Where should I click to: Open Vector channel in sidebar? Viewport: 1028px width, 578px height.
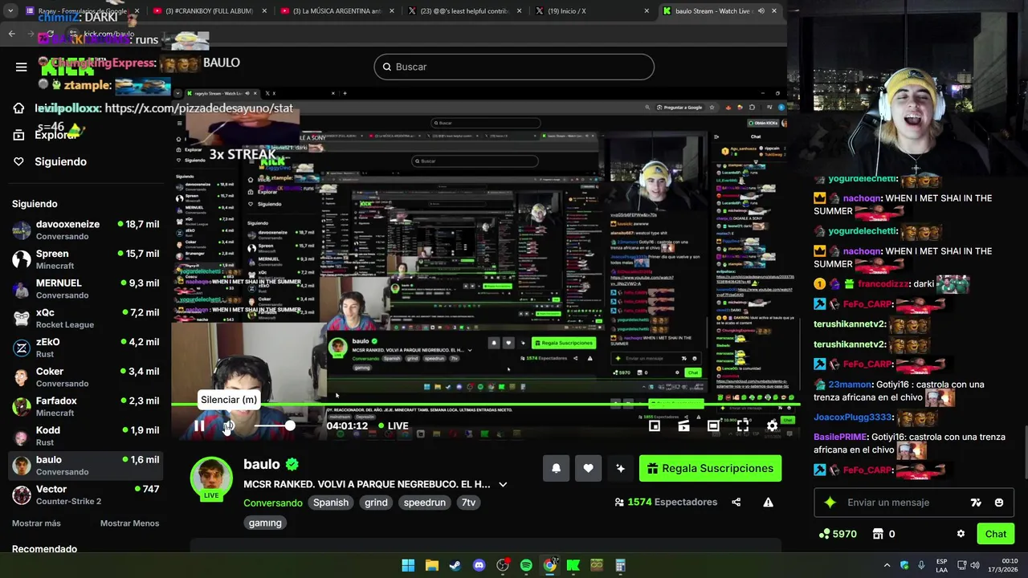click(x=85, y=495)
